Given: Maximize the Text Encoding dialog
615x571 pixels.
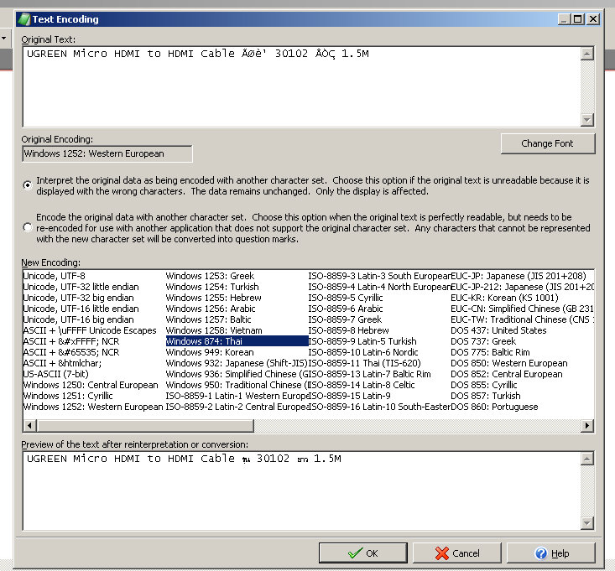Looking at the screenshot, I should pos(578,18).
